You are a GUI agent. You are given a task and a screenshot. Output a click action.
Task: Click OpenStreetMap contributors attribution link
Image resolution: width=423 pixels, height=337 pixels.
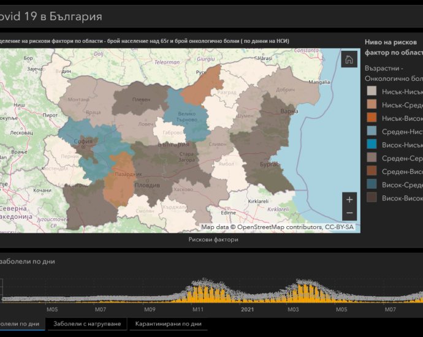click(280, 227)
